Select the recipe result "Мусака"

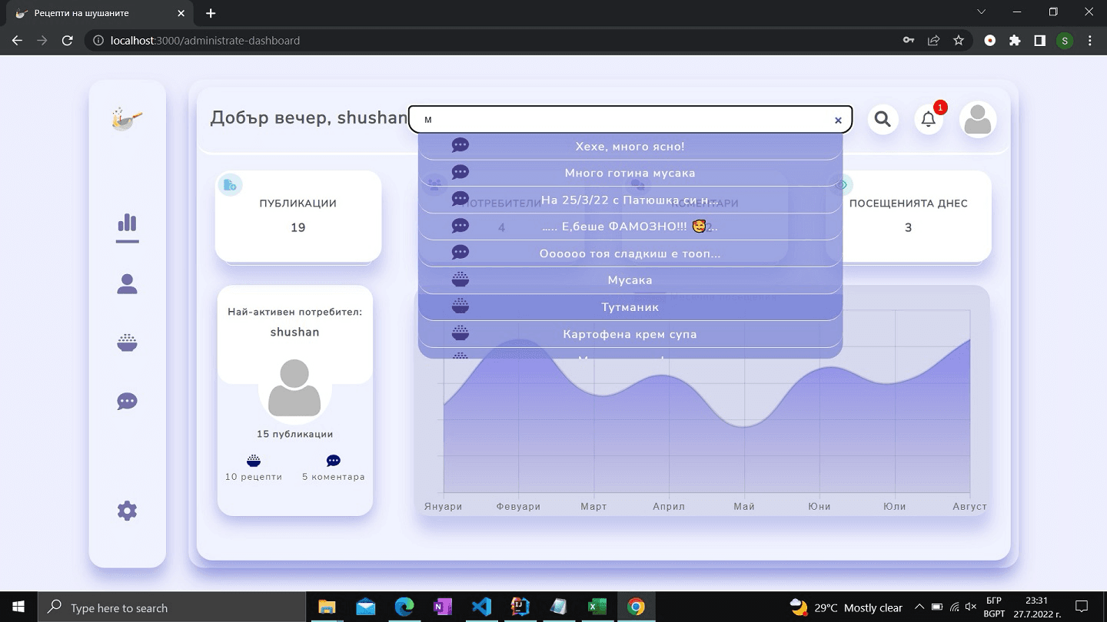(630, 280)
